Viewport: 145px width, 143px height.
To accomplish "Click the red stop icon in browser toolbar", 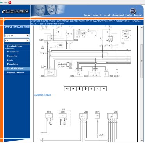I will (x=10, y=2).
